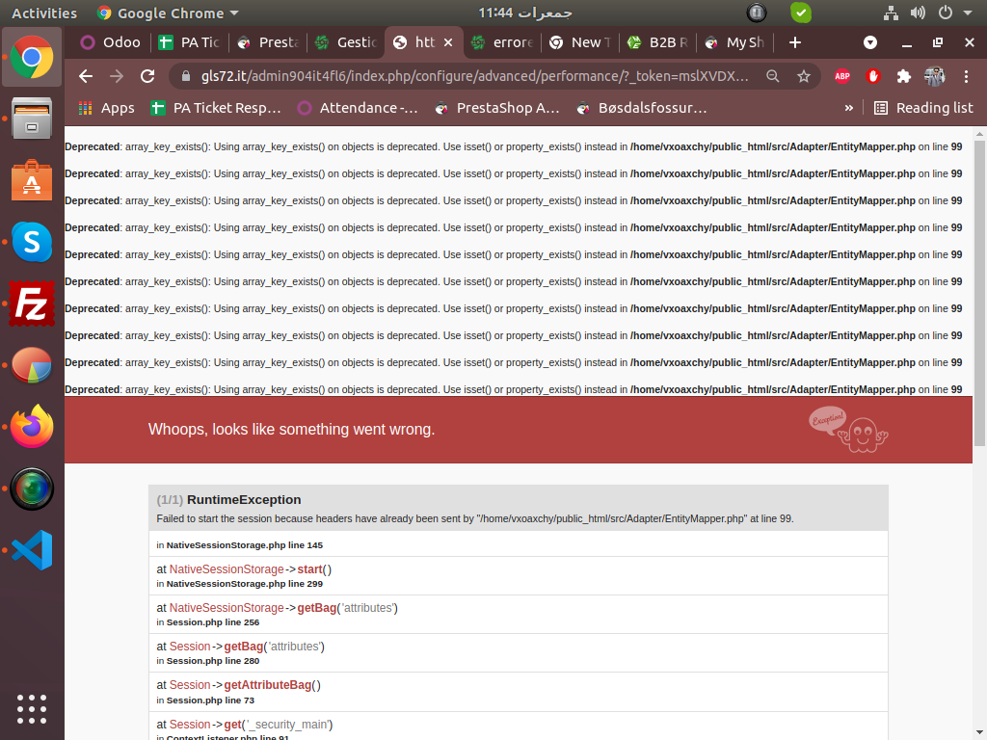Open Ubuntu Software from the dock
Image resolution: width=987 pixels, height=740 pixels.
32,180
